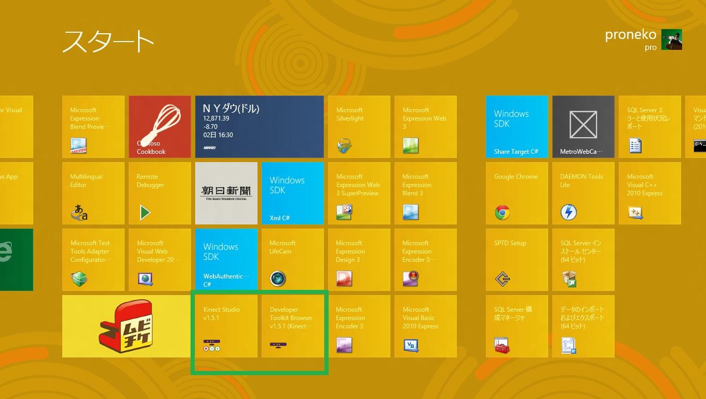
Task: Launch the Contoso Cookbook app tile
Action: [x=160, y=127]
